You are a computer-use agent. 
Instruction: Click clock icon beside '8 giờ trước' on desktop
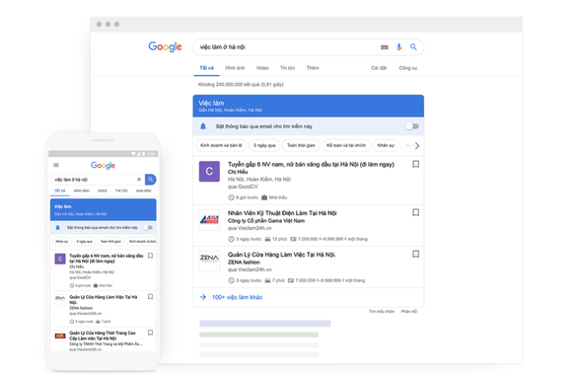231,197
